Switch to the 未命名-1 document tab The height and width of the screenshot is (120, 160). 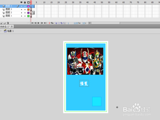click(x=5, y=27)
